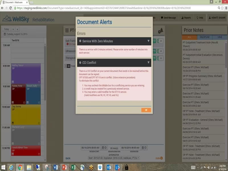Collapse the Service With Zero Minutes alert

tap(148, 41)
